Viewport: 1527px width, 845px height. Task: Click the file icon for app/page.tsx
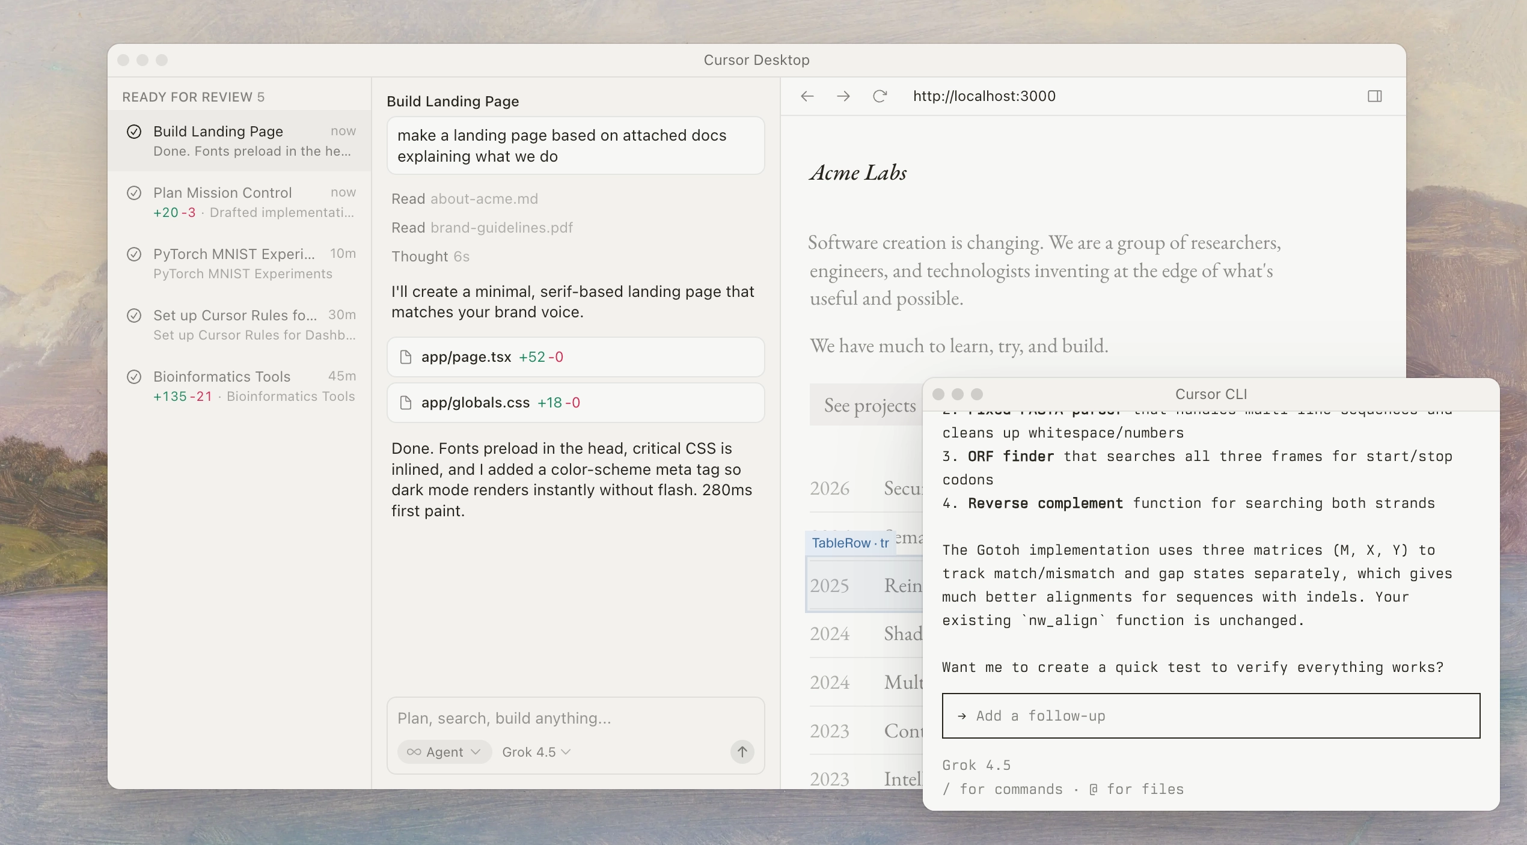point(406,357)
